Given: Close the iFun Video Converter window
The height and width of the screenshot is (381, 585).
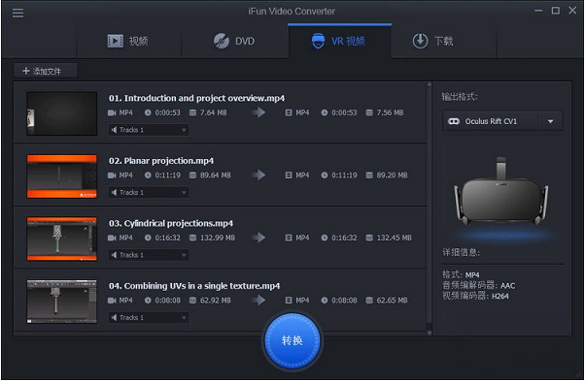Looking at the screenshot, I should click(x=572, y=11).
